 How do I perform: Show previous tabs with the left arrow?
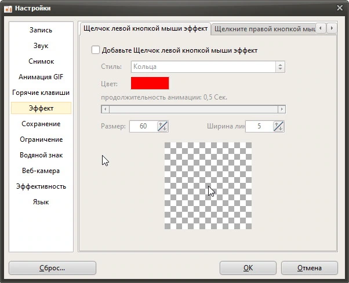[x=321, y=28]
